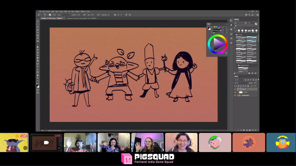296x166 pixels.
Task: Select the Move tool in Photoshop toolbar
Action: pyautogui.click(x=38, y=21)
